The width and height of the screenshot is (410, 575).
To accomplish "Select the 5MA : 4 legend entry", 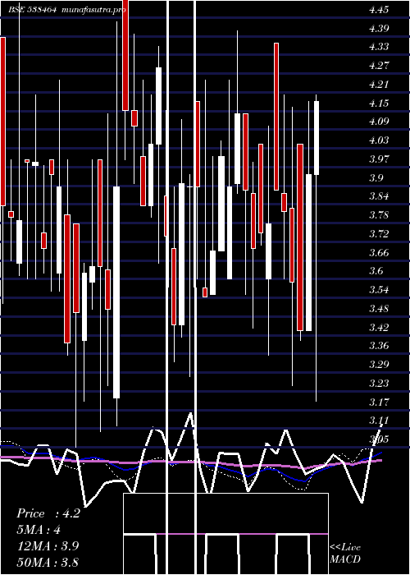I will pyautogui.click(x=39, y=530).
